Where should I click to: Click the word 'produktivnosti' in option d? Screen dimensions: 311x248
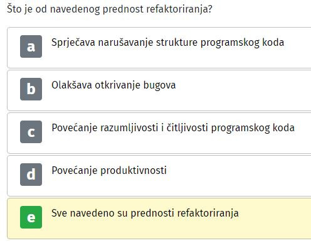(134, 170)
